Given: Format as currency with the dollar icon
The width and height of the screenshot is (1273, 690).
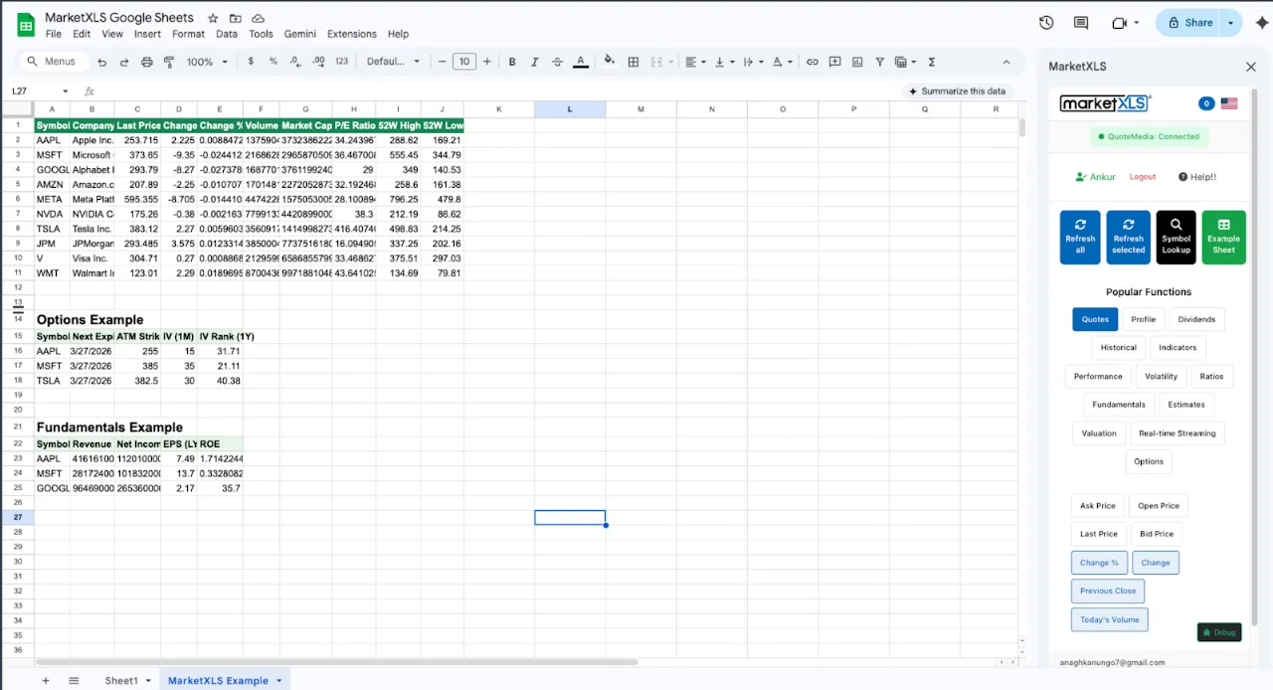Looking at the screenshot, I should (x=251, y=62).
